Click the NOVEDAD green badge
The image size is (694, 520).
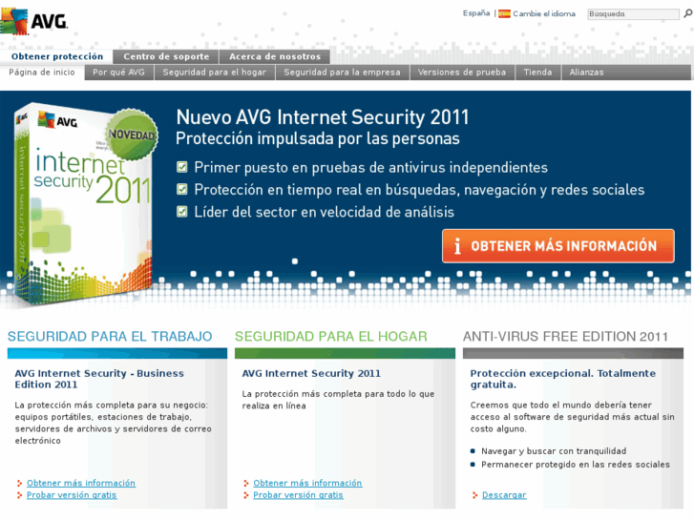tap(132, 135)
